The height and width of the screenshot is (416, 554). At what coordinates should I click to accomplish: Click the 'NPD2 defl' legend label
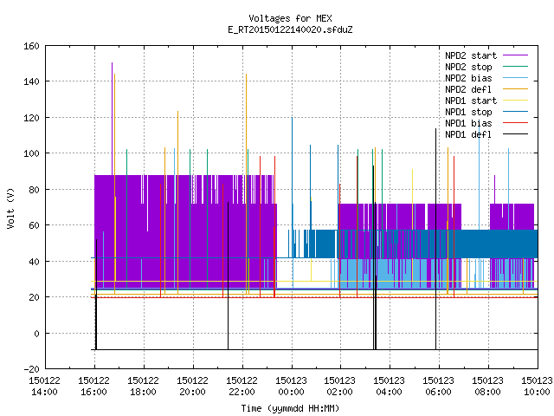pyautogui.click(x=468, y=89)
